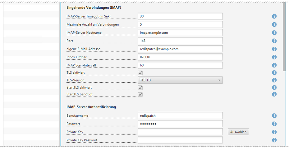Click the Inbox Ordner input field
289x148 pixels.
pos(180,57)
